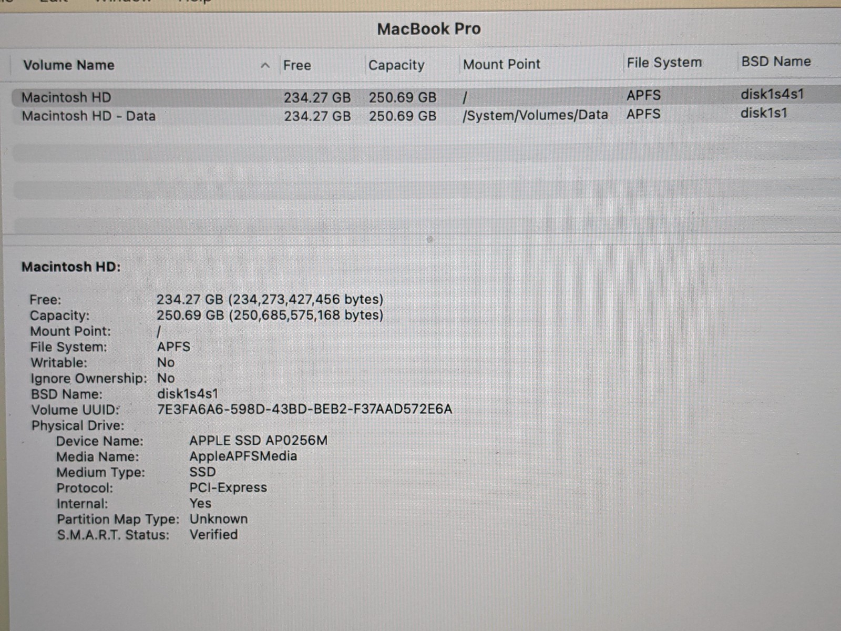This screenshot has height=631, width=841.
Task: Click the Partition Map Type value "Unknown"
Action: (x=219, y=519)
